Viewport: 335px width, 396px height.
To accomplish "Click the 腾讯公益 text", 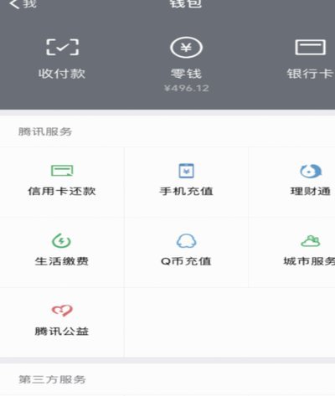I will coord(62,332).
